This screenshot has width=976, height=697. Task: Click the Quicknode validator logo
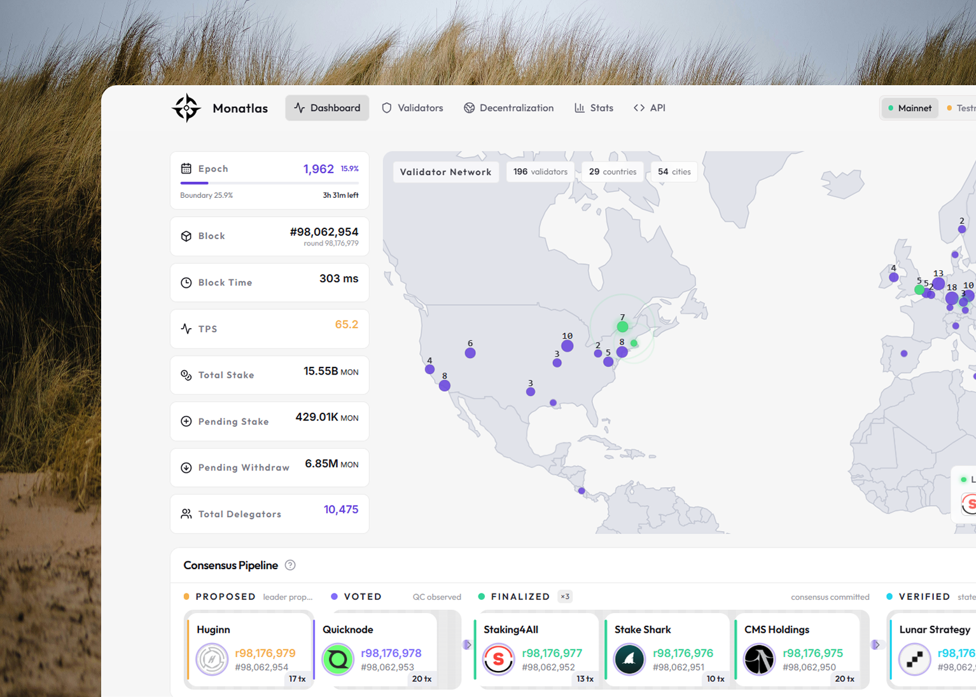[338, 659]
